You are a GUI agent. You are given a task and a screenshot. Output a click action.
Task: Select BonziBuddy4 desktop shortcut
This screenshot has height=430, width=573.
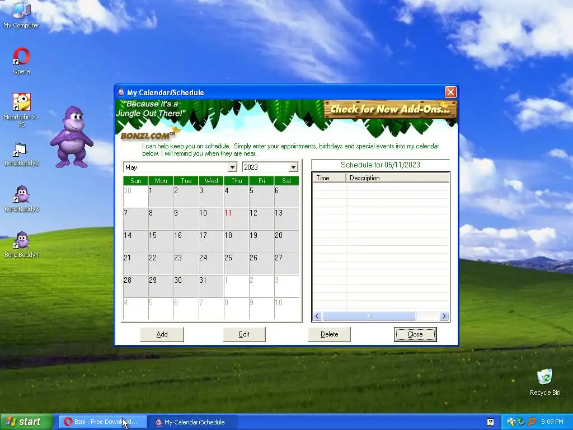[21, 245]
